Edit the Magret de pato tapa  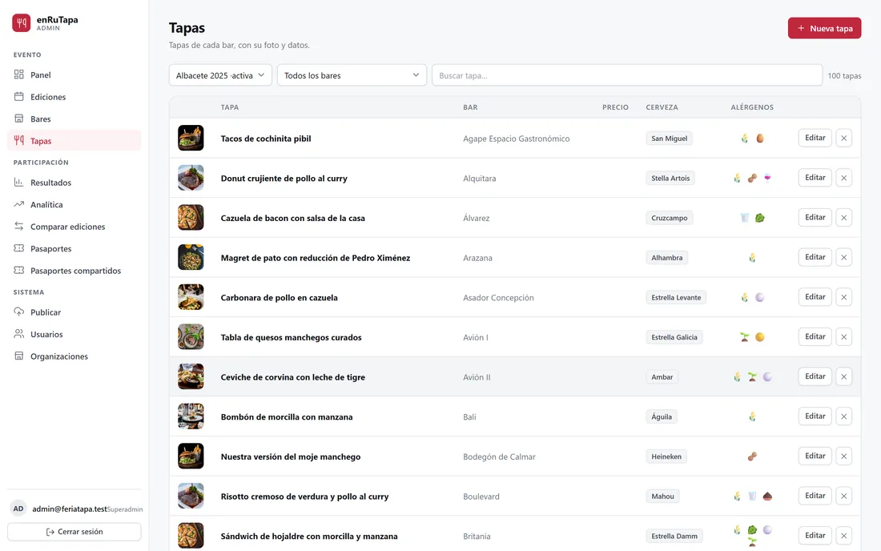point(815,257)
